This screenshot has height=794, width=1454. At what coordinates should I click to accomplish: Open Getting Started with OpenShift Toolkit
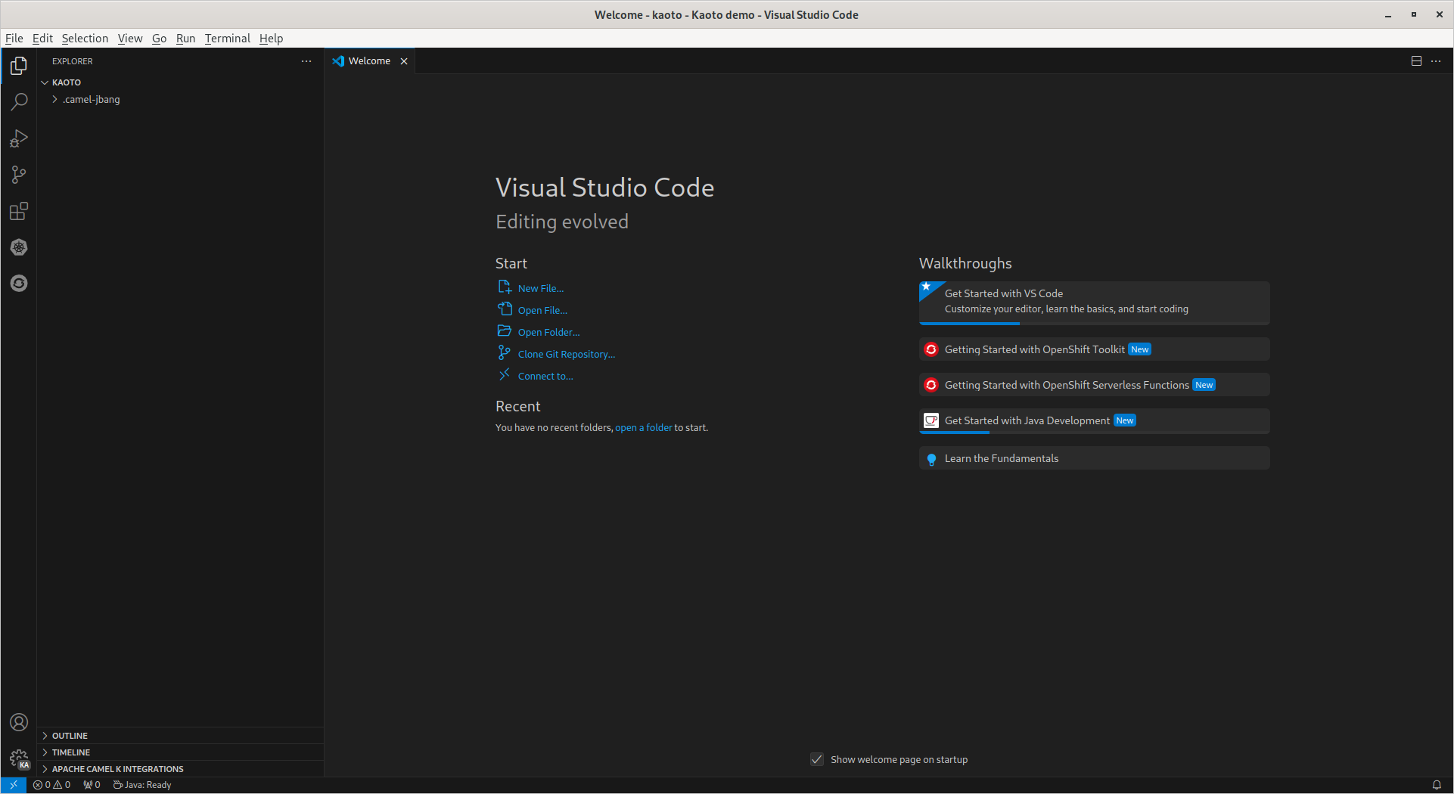tap(1094, 349)
